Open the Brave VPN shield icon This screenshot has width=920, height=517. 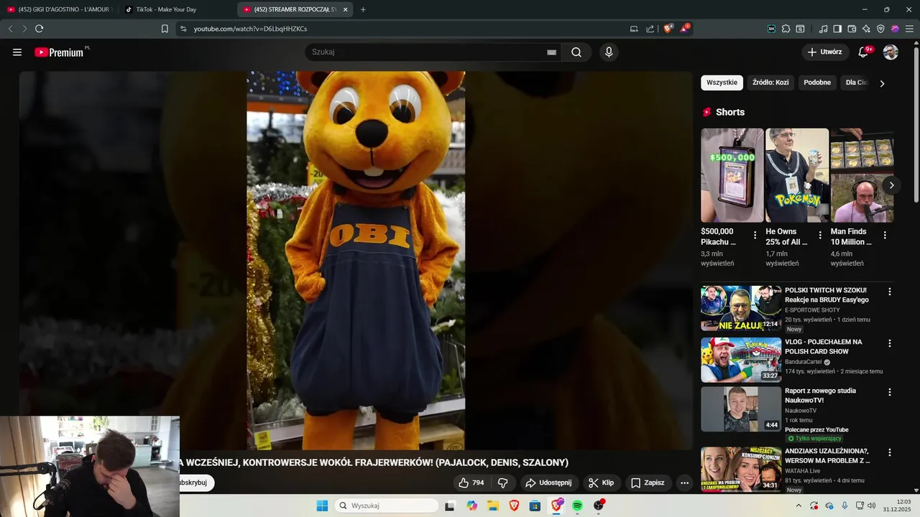click(880, 29)
